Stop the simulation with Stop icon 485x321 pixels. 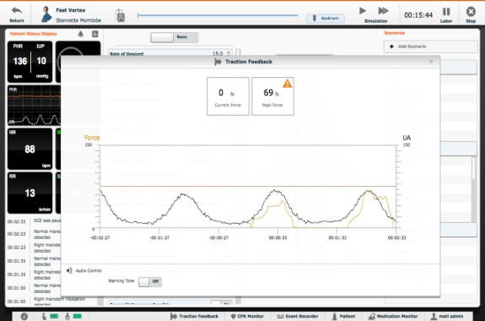471,12
